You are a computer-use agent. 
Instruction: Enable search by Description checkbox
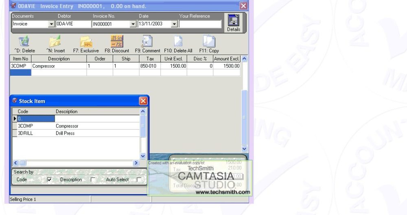pyautogui.click(x=93, y=179)
